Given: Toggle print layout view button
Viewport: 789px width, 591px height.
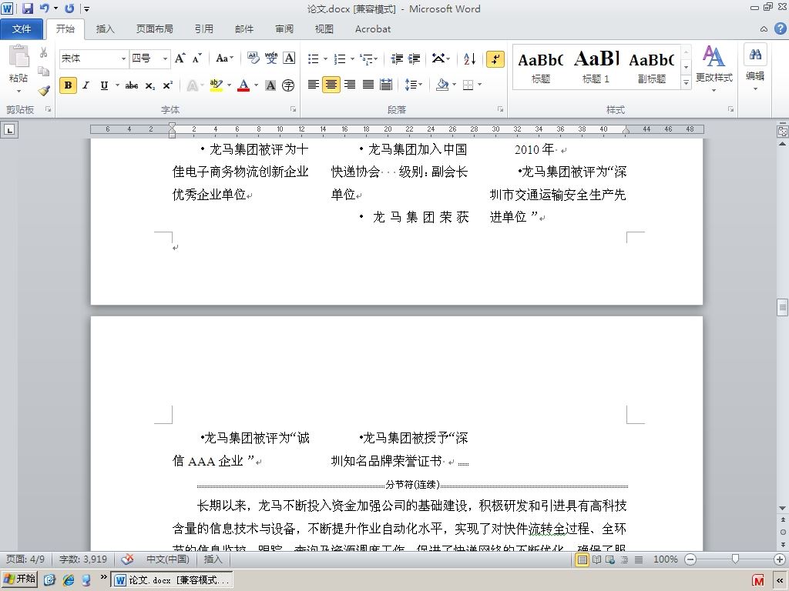Looking at the screenshot, I should (583, 559).
